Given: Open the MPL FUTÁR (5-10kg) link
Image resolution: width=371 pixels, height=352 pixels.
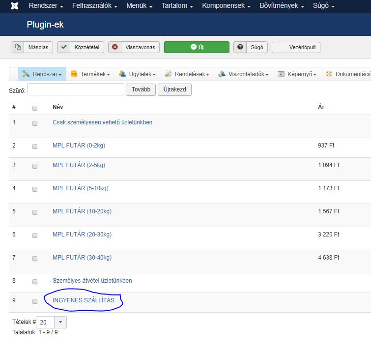Looking at the screenshot, I should click(x=81, y=188).
